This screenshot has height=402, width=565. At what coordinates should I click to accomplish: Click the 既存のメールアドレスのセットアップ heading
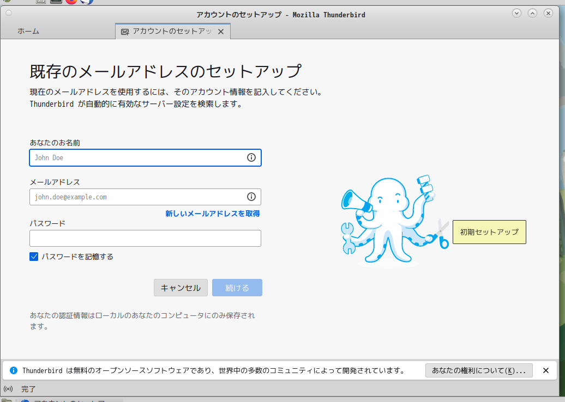(x=165, y=71)
